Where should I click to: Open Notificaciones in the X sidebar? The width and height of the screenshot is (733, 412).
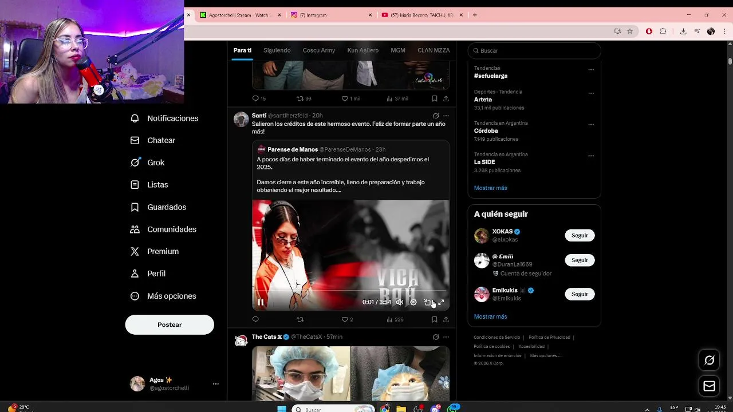[x=164, y=118]
